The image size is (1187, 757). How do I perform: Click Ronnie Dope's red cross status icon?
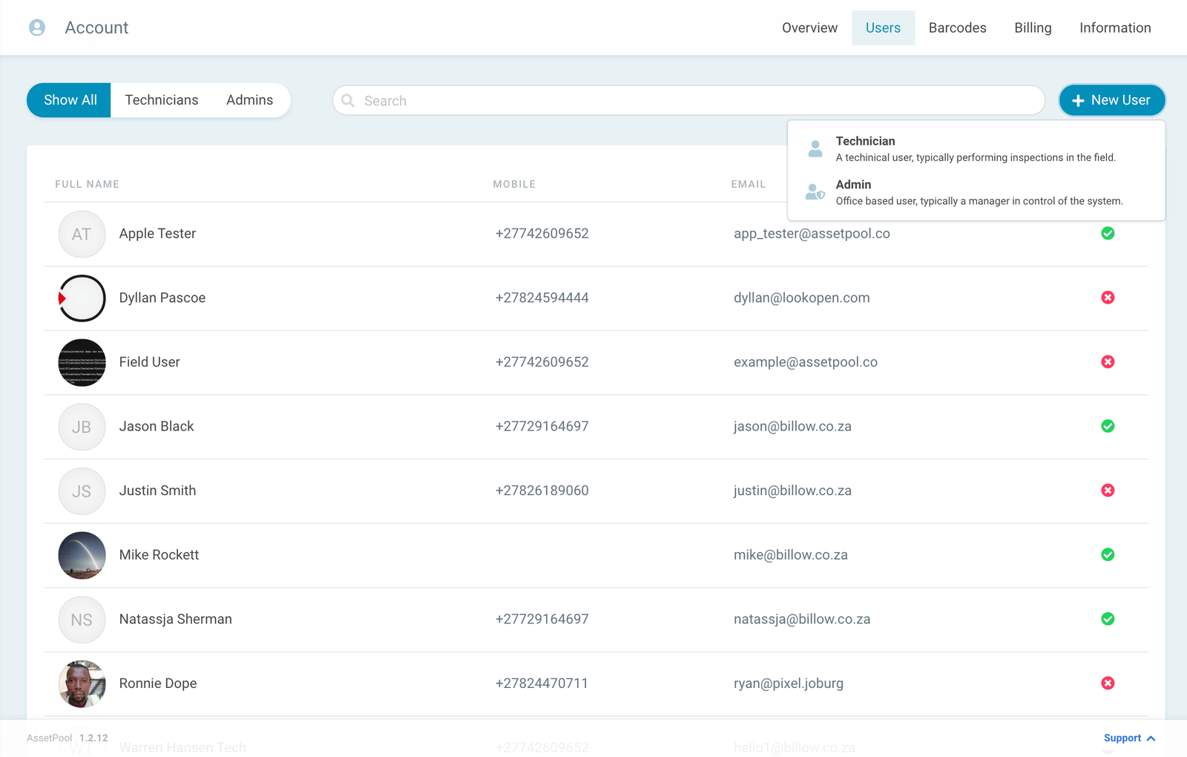click(x=1108, y=684)
